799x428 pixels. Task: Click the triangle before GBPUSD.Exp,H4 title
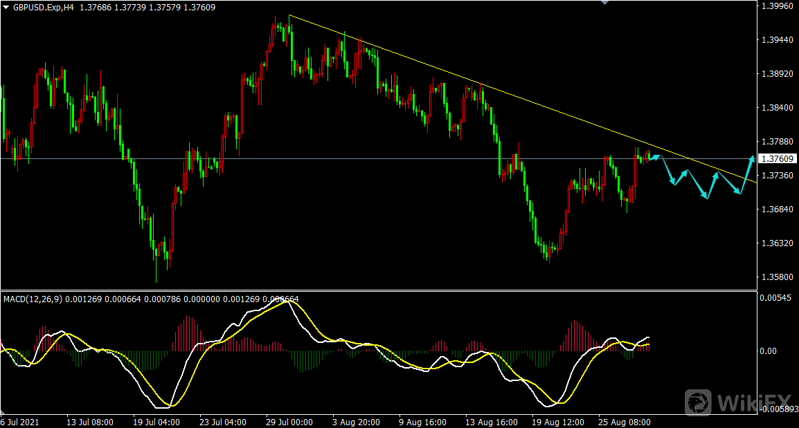6,7
